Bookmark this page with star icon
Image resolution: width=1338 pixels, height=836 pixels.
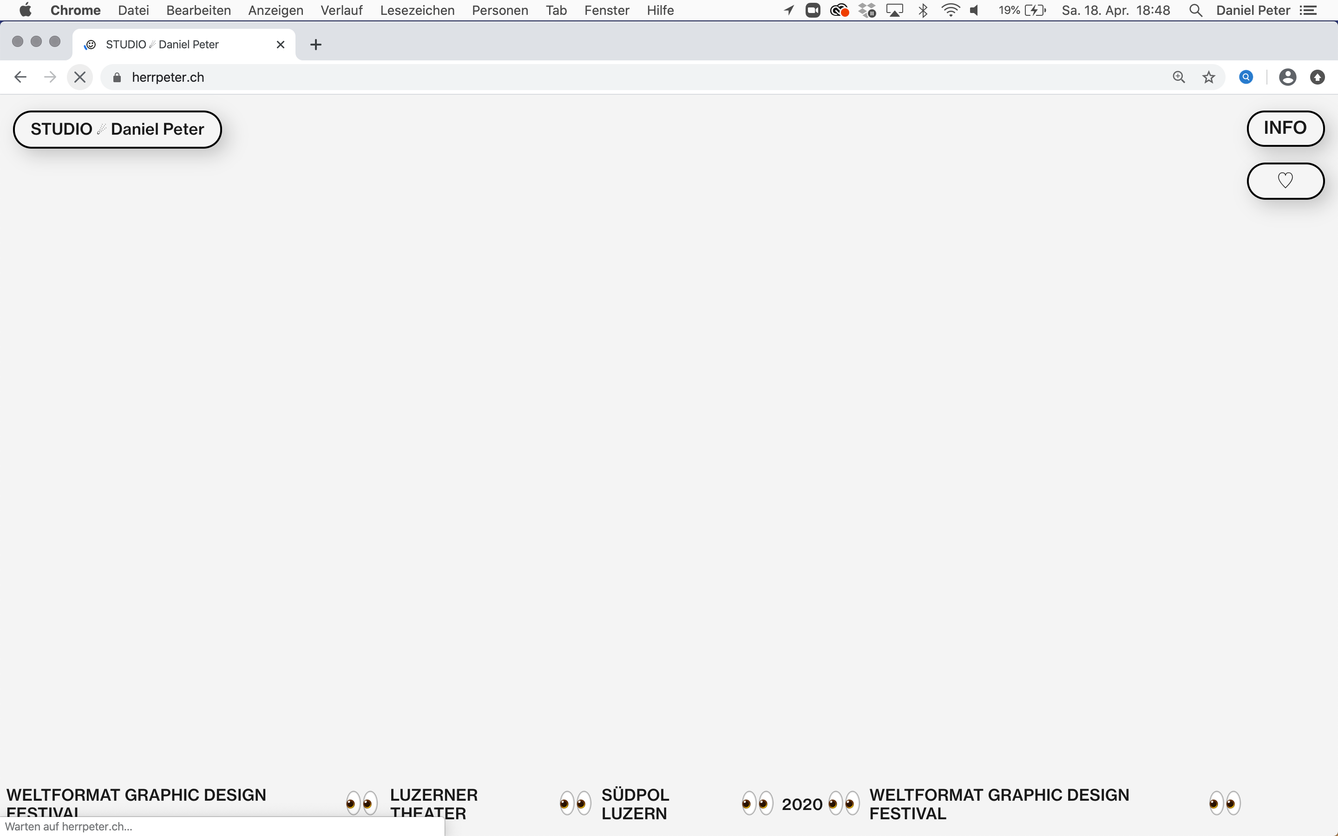(1209, 78)
